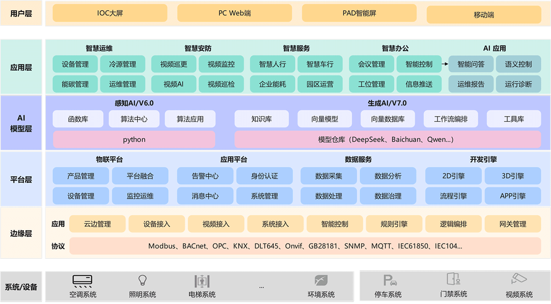The image size is (551, 304).
Task: Click the 冷源管理 box
Action: (x=123, y=64)
